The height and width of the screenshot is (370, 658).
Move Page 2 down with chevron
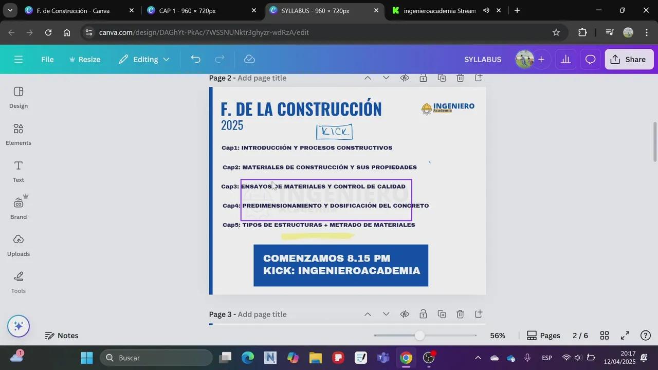pos(386,78)
